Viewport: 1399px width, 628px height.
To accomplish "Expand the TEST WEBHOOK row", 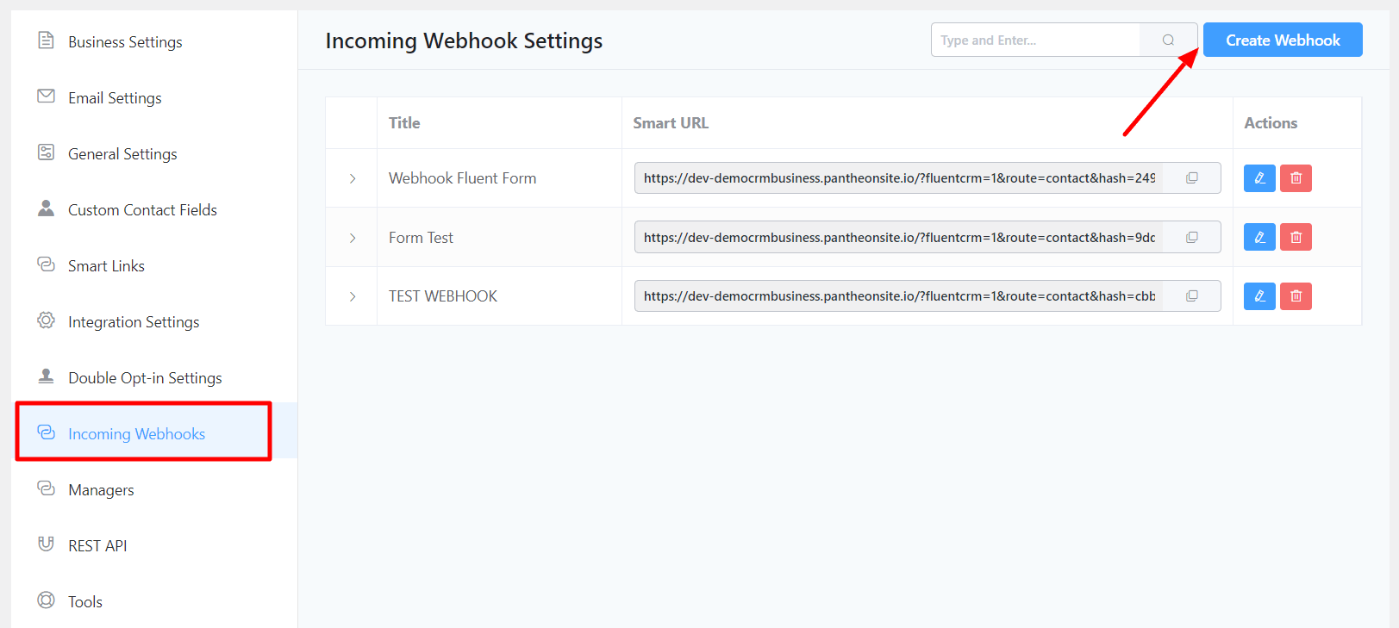I will tap(353, 296).
